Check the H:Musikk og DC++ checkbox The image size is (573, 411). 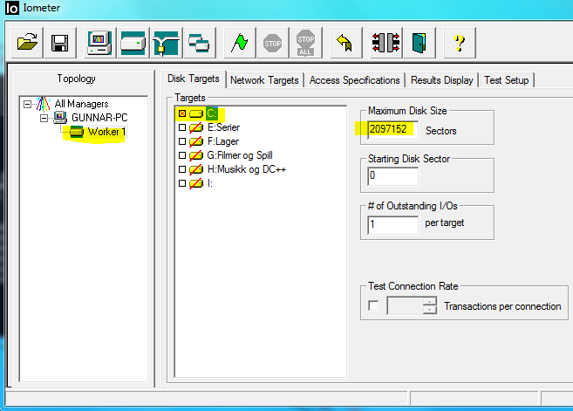click(182, 169)
